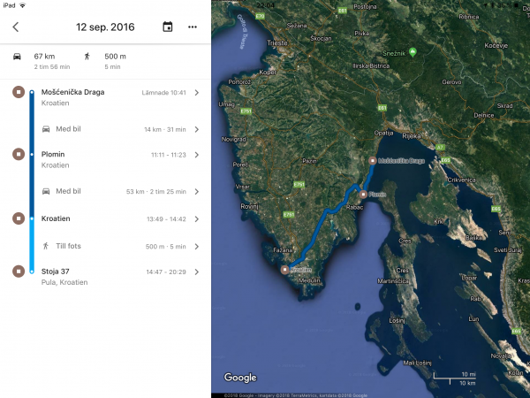Open the Stoja 37 place entry

point(196,272)
